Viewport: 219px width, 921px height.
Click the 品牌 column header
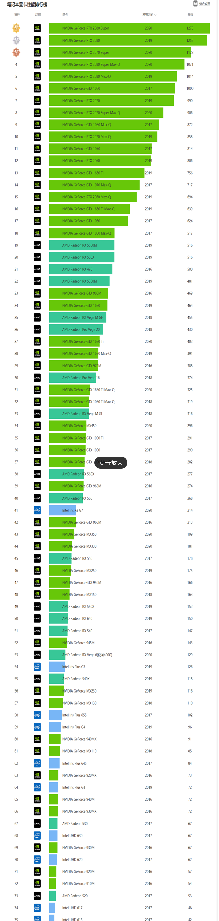coord(38,15)
